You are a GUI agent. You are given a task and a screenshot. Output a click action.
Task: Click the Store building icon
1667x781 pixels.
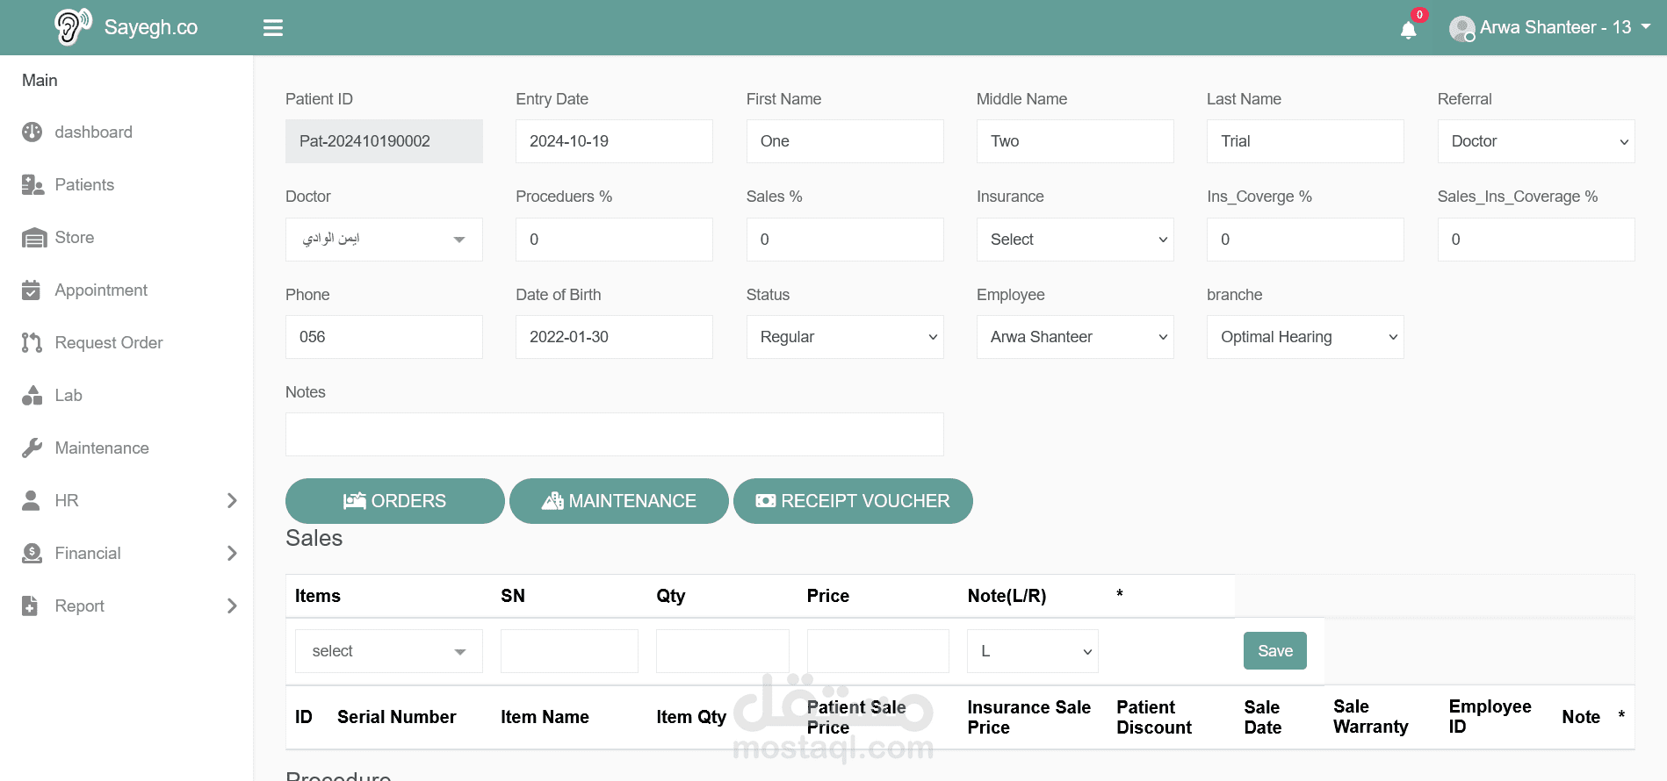tap(33, 238)
